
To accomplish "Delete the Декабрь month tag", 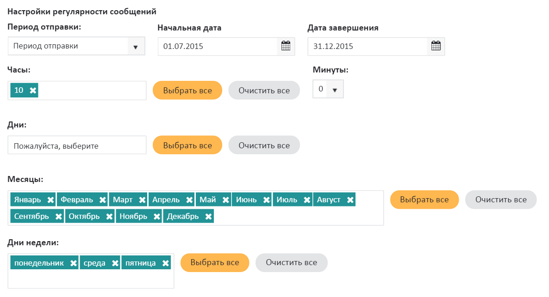I will 208,217.
